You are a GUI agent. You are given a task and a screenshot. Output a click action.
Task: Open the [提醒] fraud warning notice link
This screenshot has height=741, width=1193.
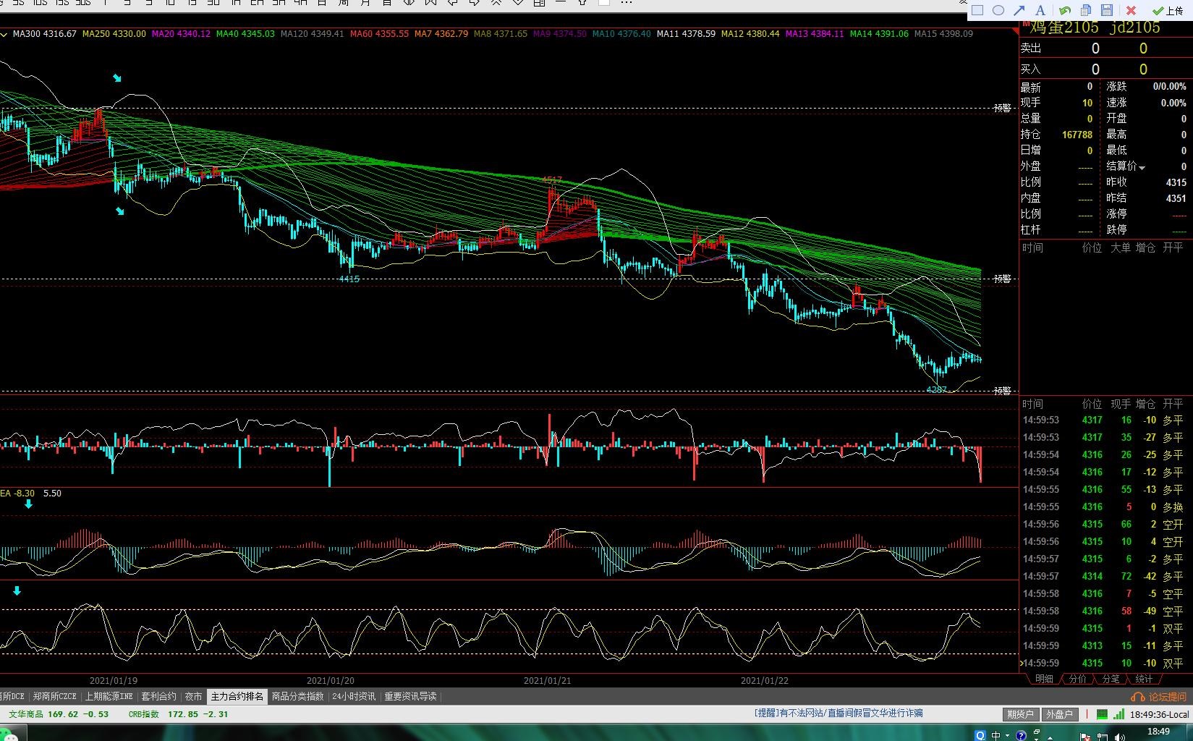pyautogui.click(x=839, y=714)
